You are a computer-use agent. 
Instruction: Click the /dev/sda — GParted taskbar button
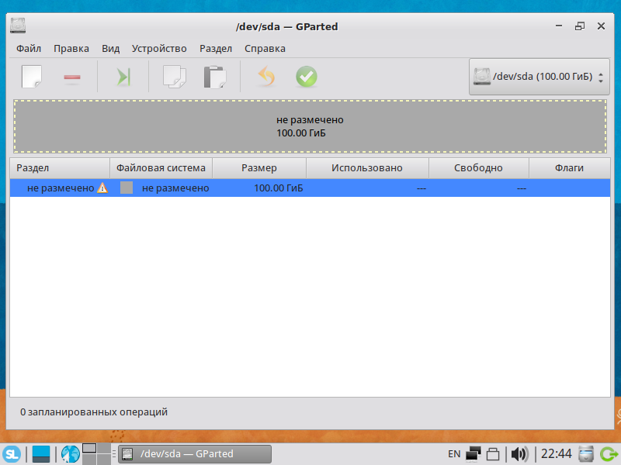[x=195, y=454]
